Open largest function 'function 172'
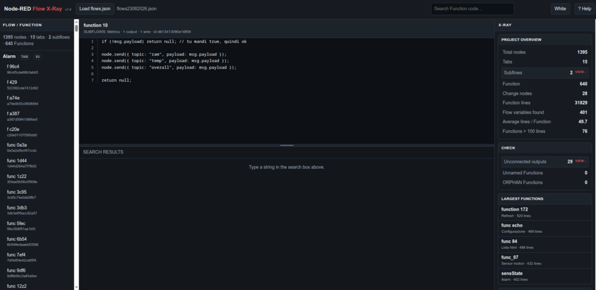Screen dimensions: 596x290 [x=544, y=212]
